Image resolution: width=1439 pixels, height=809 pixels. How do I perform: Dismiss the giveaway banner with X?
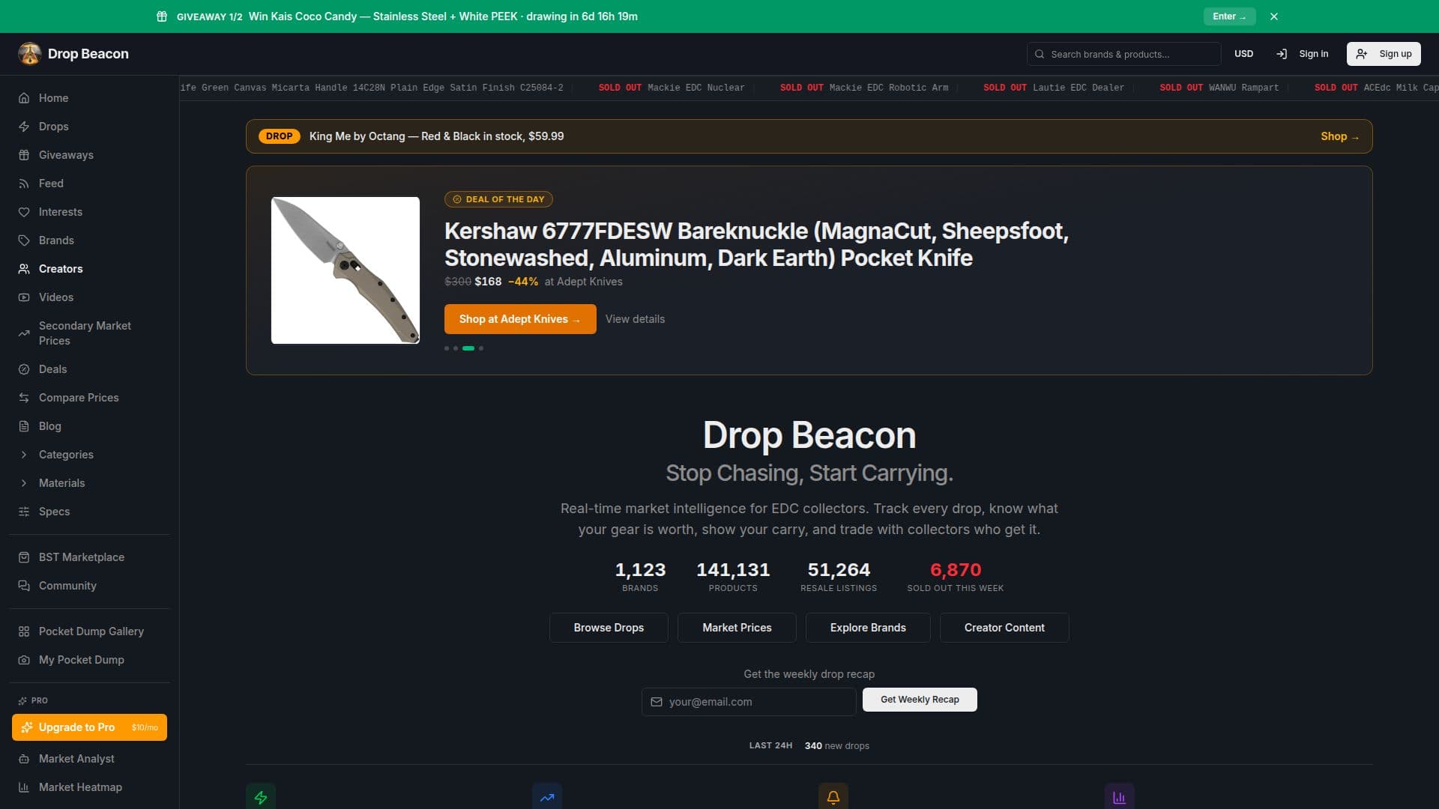click(x=1274, y=16)
